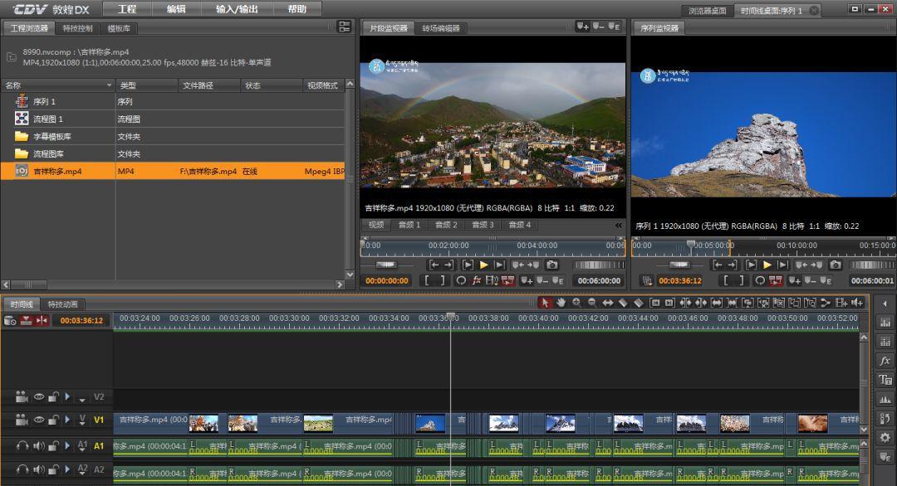This screenshot has width=897, height=486.
Task: Toggle lock on A1 track
Action: pos(53,445)
